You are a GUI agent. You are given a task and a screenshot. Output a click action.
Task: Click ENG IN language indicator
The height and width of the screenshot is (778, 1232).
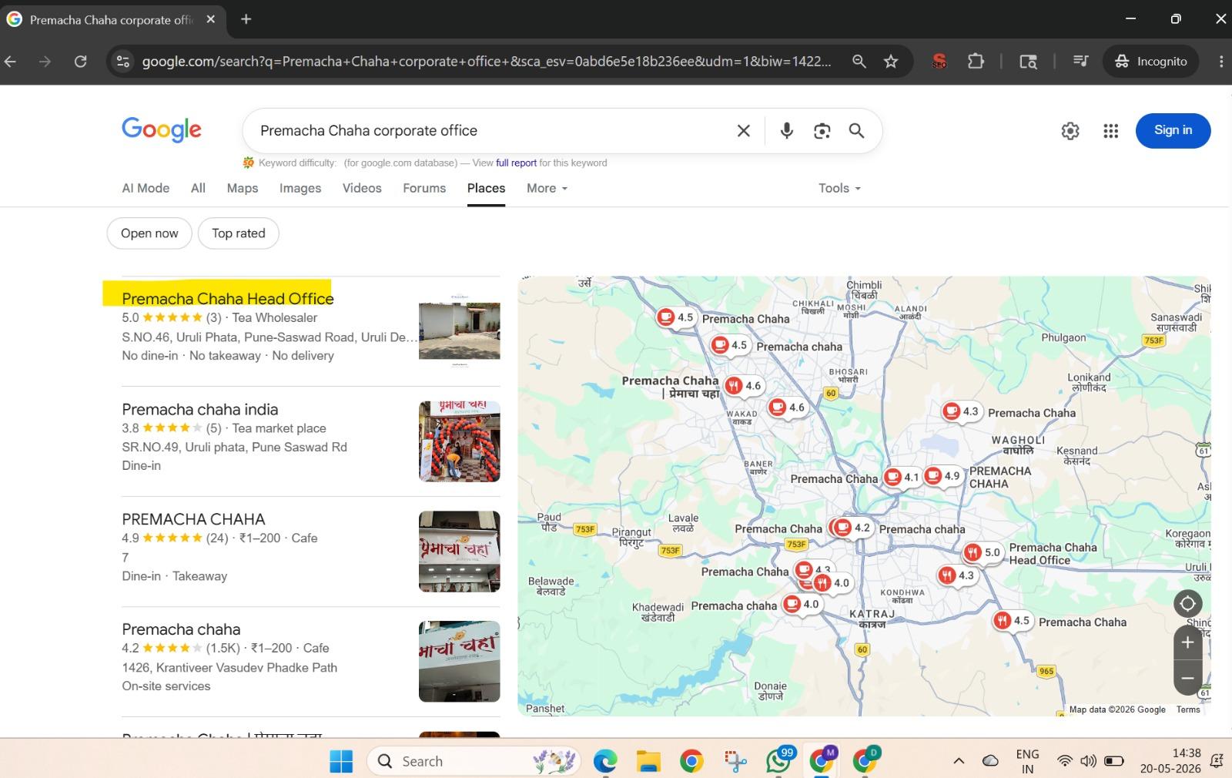tap(1027, 761)
